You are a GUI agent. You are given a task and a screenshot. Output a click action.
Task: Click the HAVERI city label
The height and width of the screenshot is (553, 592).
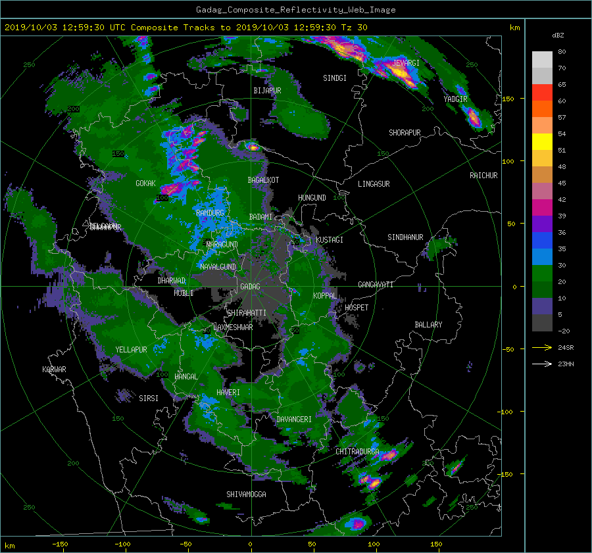(x=228, y=392)
